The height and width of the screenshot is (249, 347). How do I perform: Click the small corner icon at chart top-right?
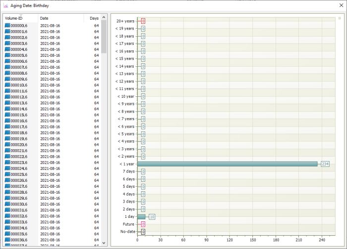(339, 18)
